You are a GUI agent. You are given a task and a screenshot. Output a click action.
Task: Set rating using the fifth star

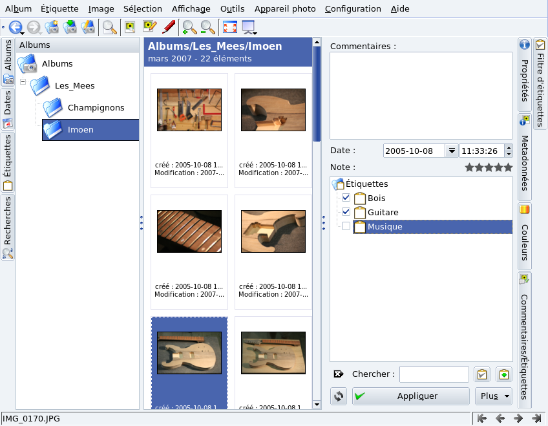(508, 167)
